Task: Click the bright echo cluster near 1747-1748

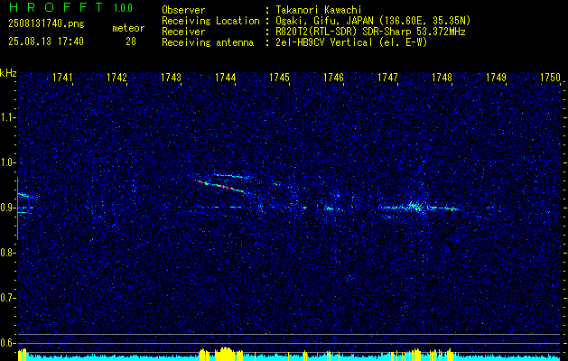Action: [x=416, y=208]
